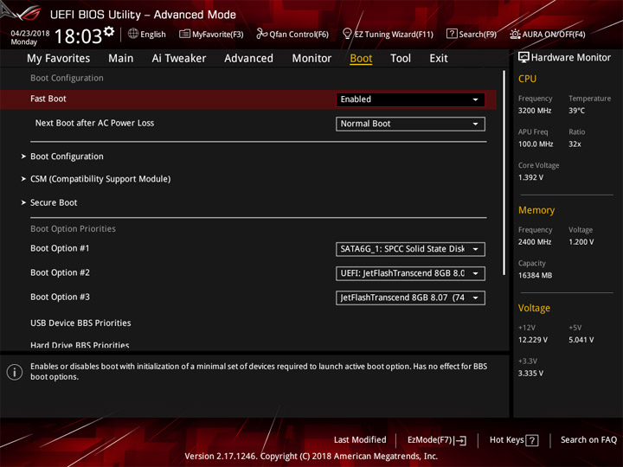The width and height of the screenshot is (623, 467).
Task: Open Next Boot after AC Power Loss dropdown
Action: click(410, 124)
